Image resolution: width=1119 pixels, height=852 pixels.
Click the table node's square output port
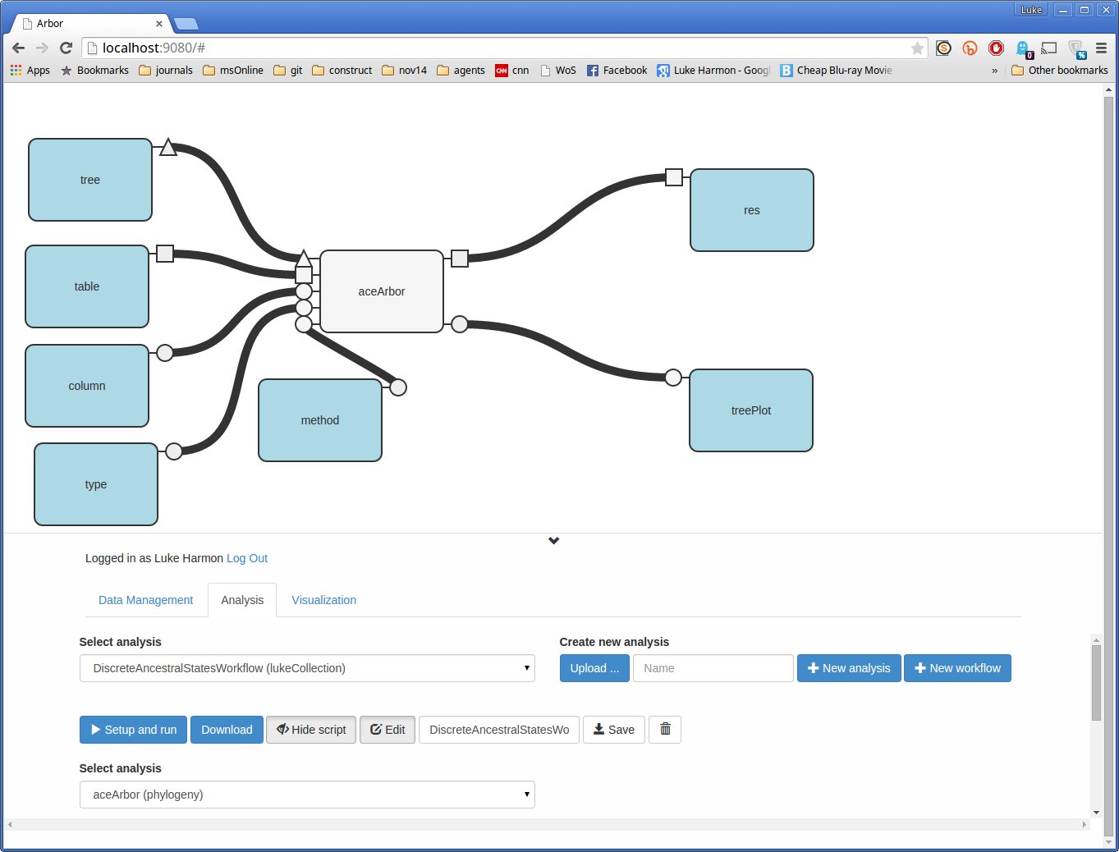pos(165,254)
